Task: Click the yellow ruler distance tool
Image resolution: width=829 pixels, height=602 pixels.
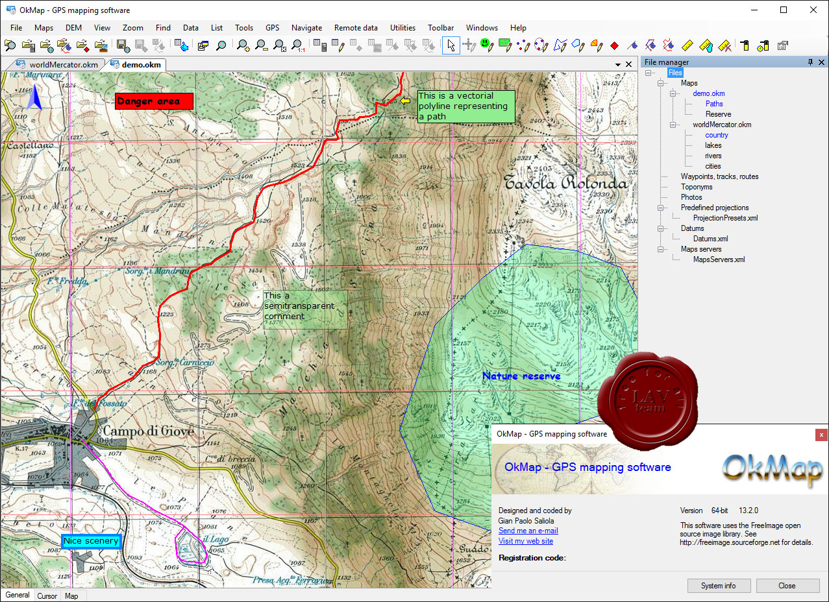Action: [689, 45]
